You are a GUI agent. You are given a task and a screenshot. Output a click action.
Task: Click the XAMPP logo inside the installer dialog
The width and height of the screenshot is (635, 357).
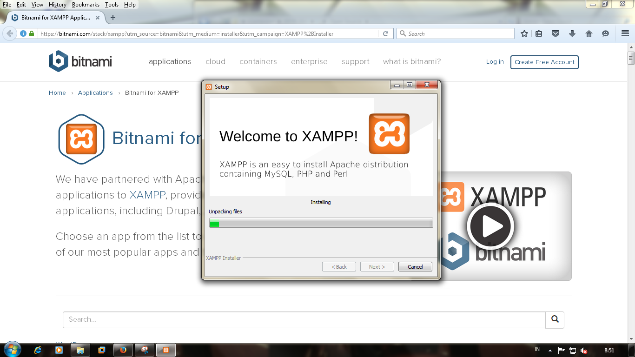tap(389, 133)
